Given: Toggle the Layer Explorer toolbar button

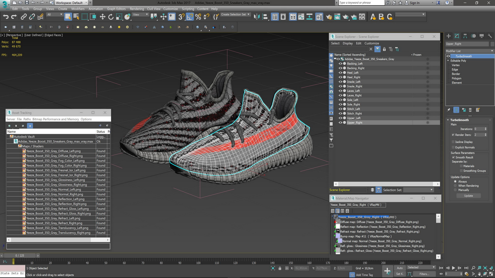Looking at the screenshot, I should (283, 17).
